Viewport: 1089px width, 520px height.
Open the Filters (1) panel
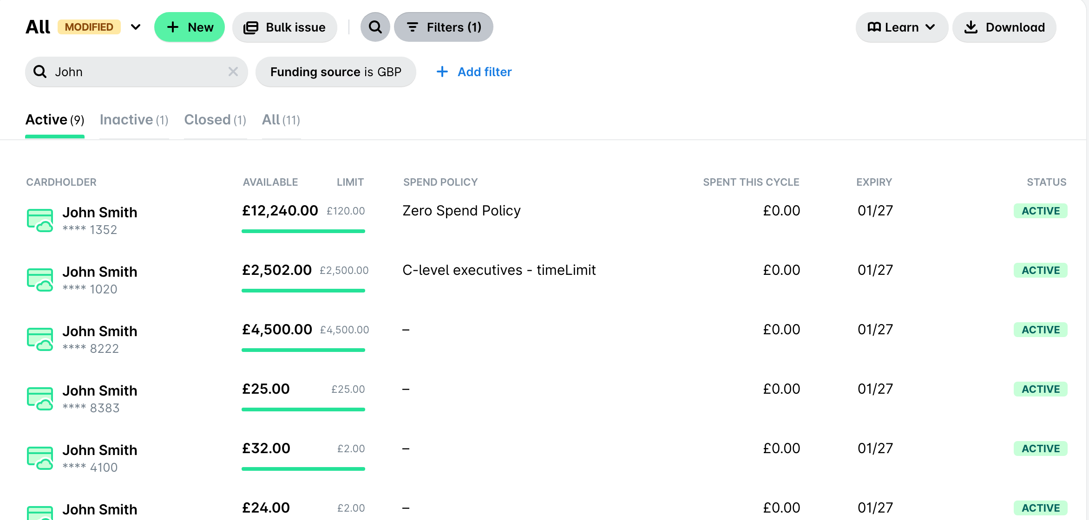click(444, 27)
